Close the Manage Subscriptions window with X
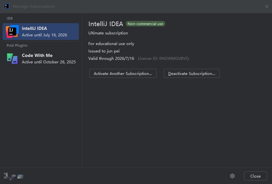Screen dimensions: 272x184 point(267,6)
